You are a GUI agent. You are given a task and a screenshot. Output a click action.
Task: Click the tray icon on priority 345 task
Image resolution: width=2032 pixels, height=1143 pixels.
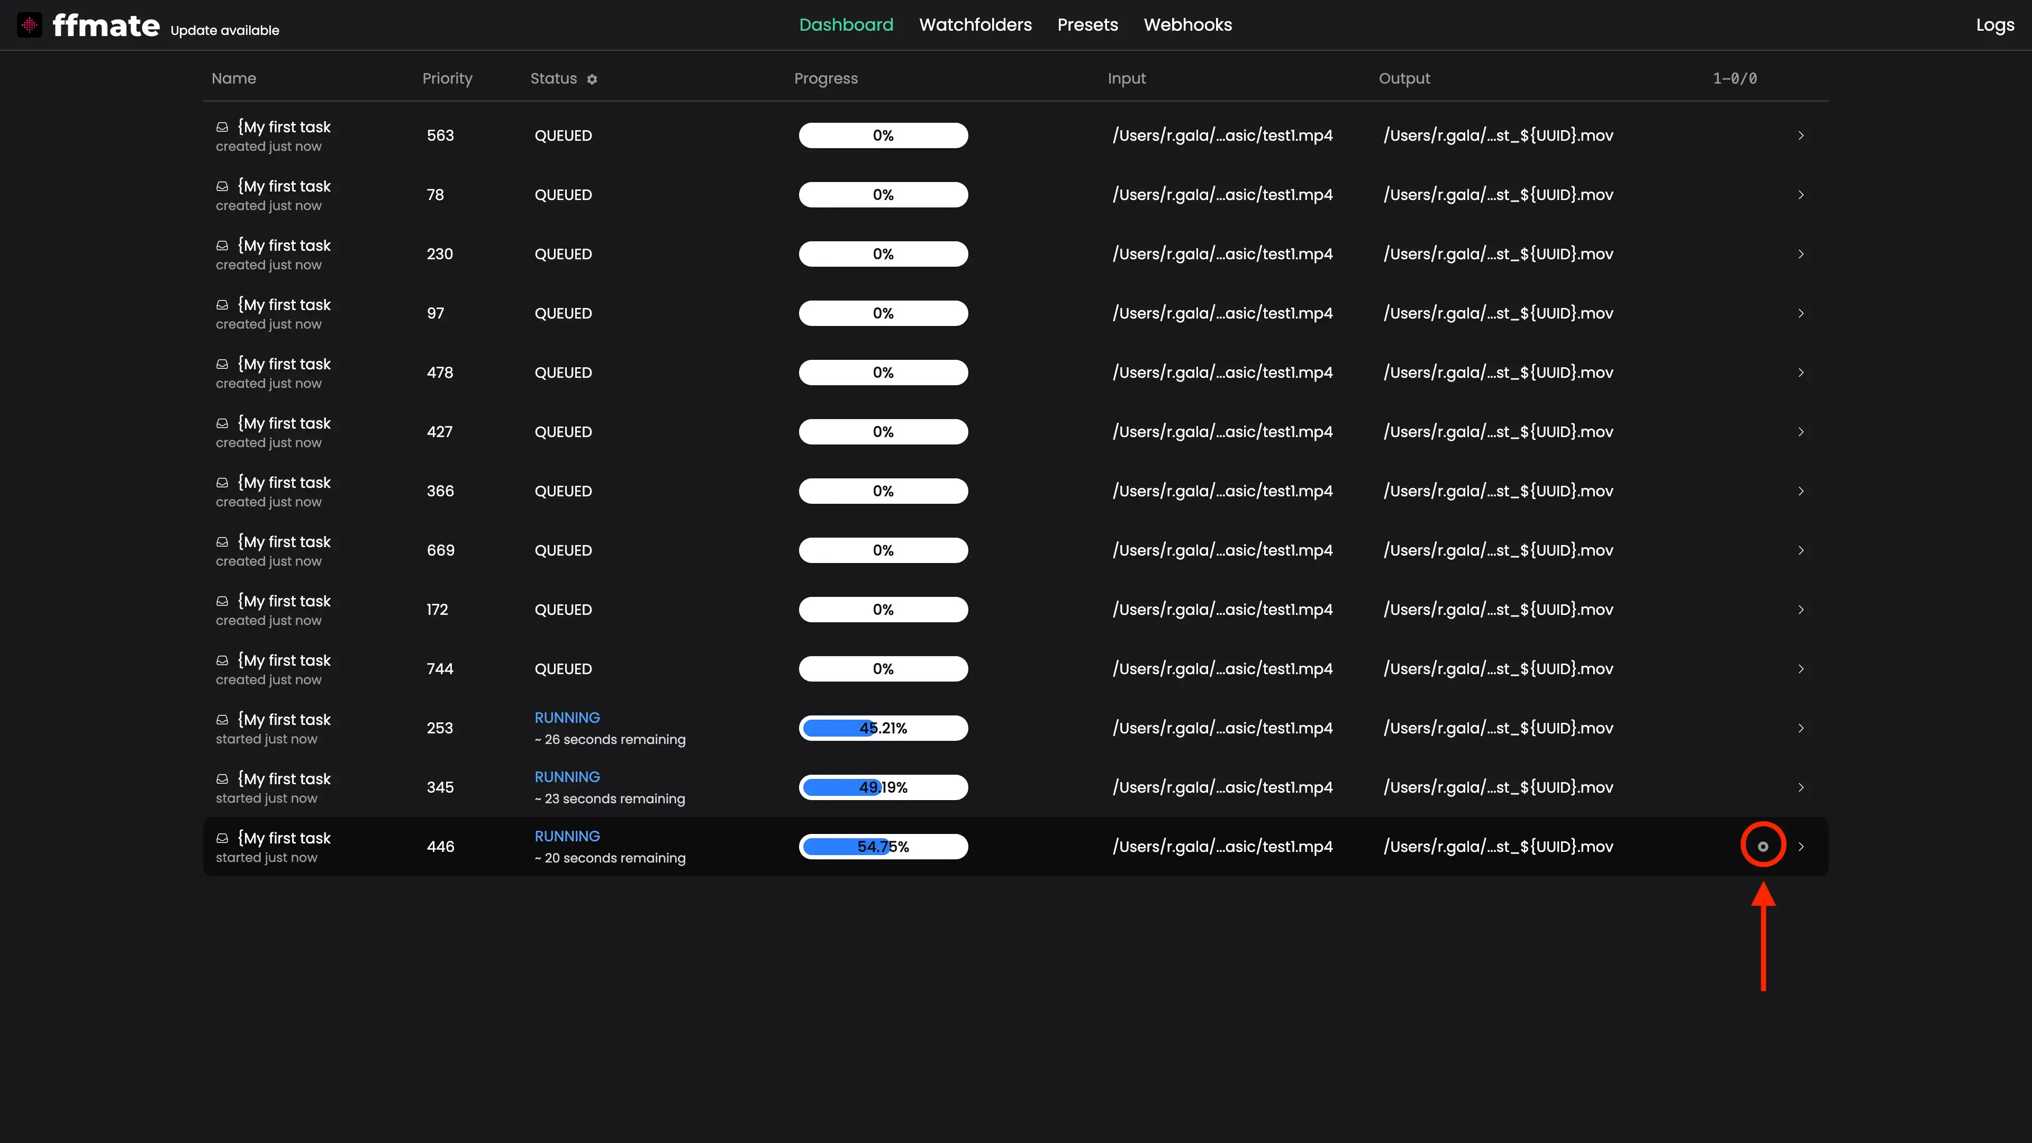(x=222, y=778)
